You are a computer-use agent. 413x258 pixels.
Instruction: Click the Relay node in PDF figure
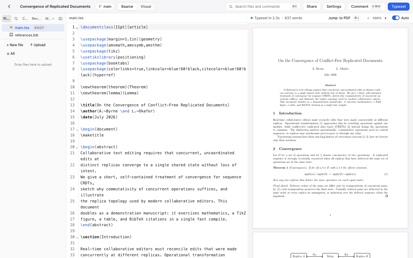pyautogui.click(x=330, y=256)
